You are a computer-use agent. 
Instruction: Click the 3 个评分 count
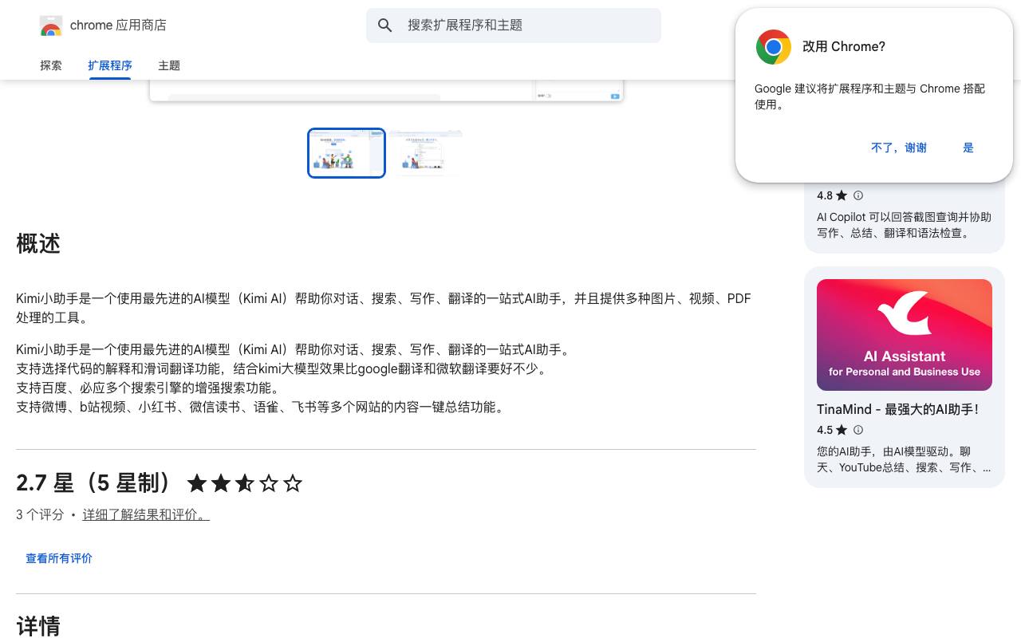click(x=40, y=515)
